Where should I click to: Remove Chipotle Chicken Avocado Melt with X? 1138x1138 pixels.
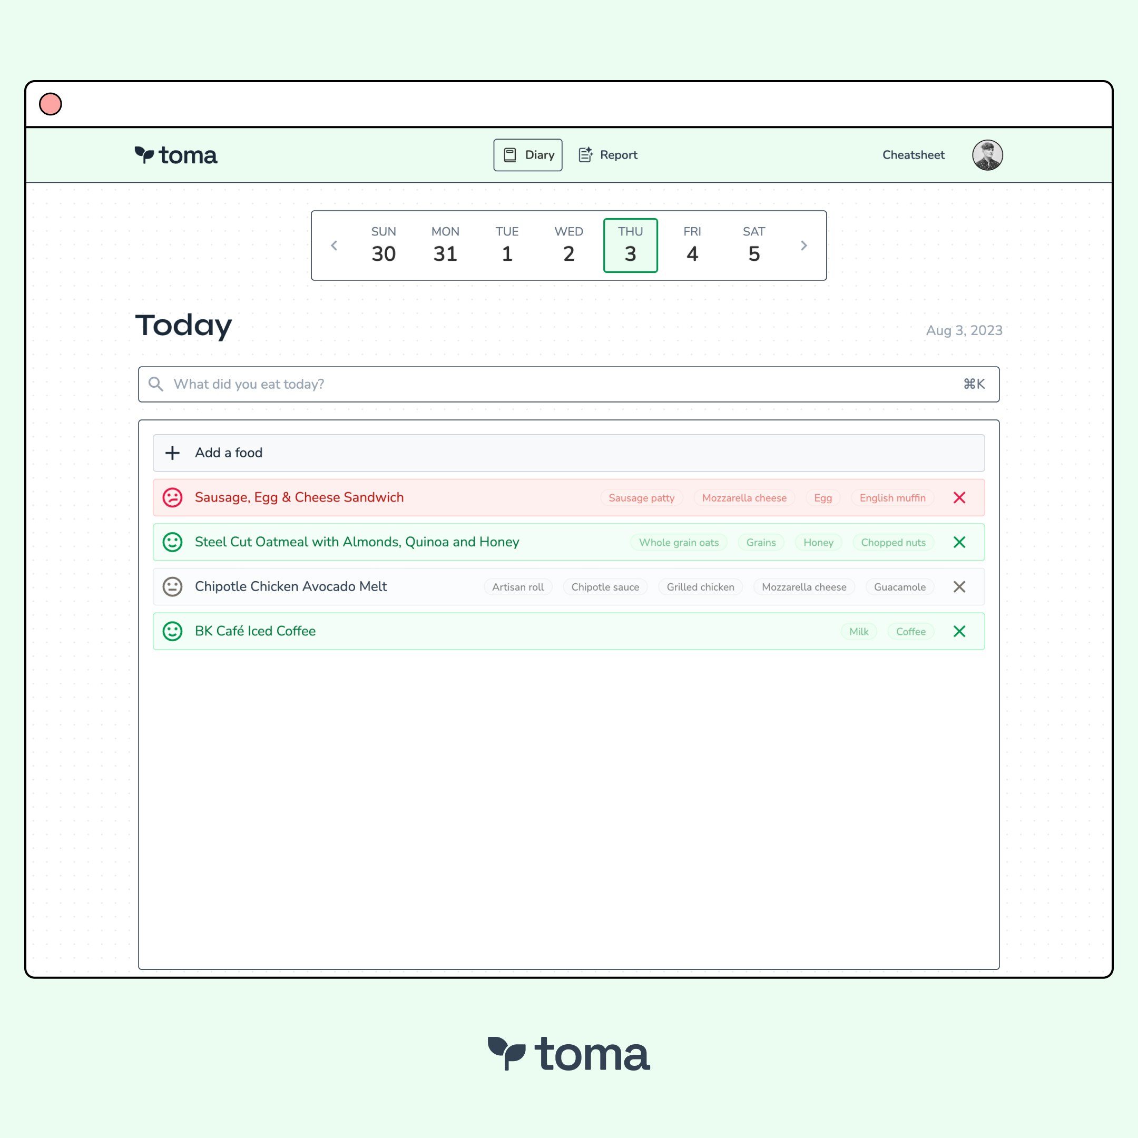[959, 587]
